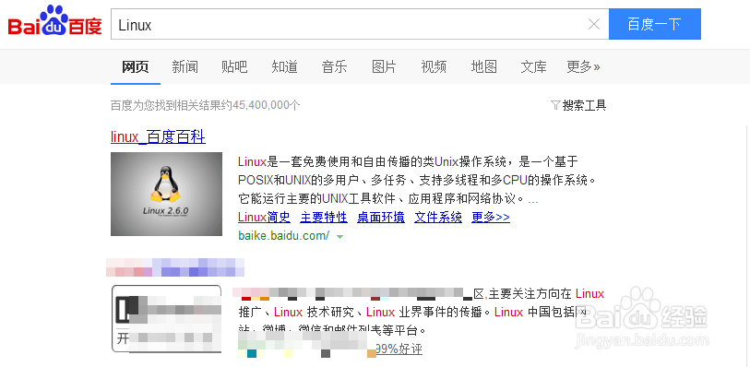
Task: Open the 更多>> sub-link
Action: [x=491, y=218]
